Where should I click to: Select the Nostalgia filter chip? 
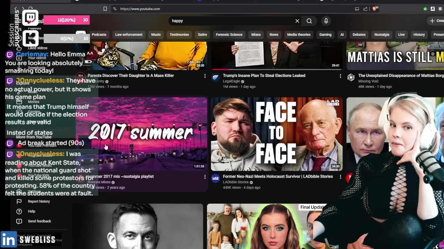tap(382, 35)
